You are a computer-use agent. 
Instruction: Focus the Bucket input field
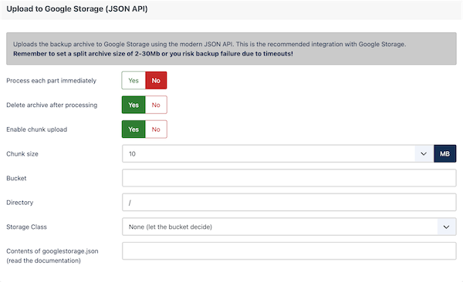pos(289,178)
